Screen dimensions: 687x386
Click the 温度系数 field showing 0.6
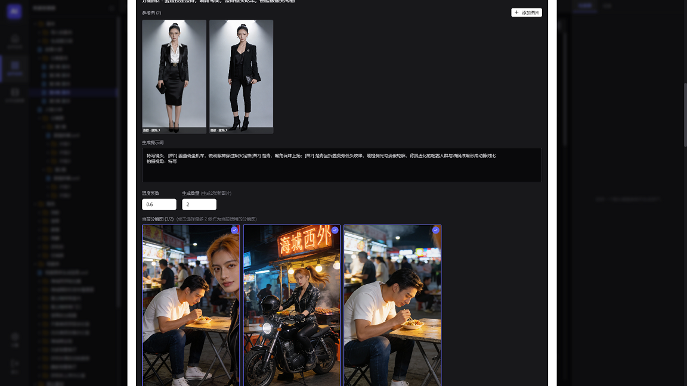coord(159,204)
